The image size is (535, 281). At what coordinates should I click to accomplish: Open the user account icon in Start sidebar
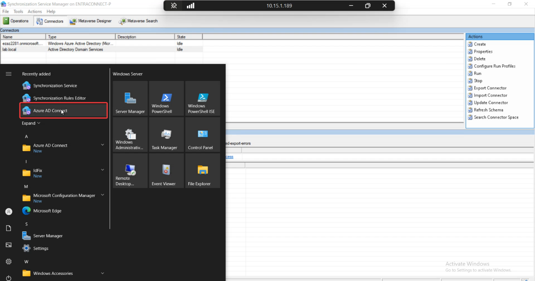(9, 212)
